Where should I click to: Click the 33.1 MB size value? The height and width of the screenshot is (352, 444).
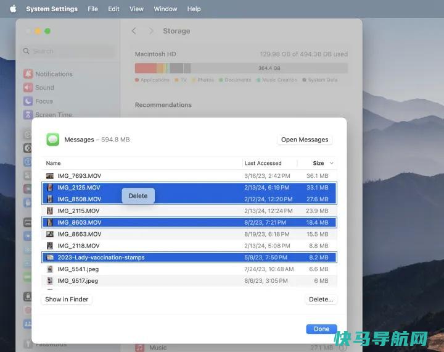[x=317, y=188]
